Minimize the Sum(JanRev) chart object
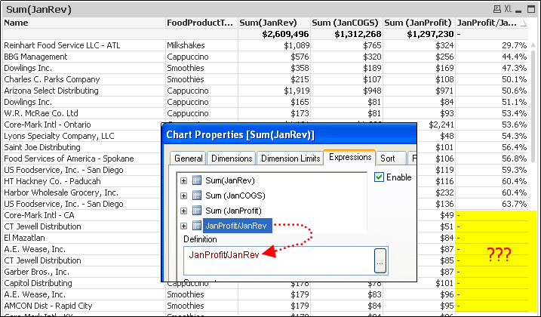The image size is (541, 317). click(520, 8)
